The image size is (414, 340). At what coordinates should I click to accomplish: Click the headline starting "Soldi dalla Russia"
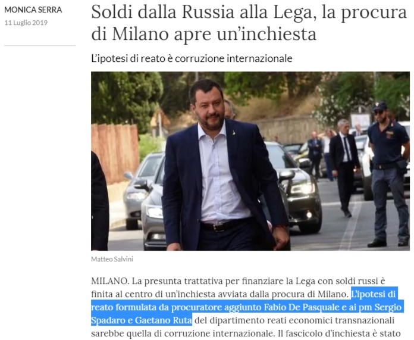(x=249, y=23)
